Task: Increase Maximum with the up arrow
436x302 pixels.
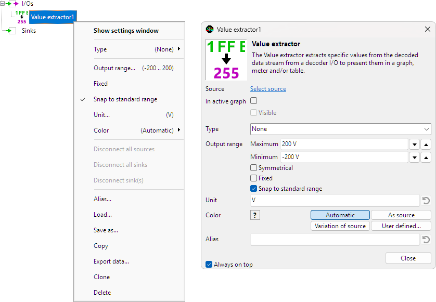Action: coord(426,145)
